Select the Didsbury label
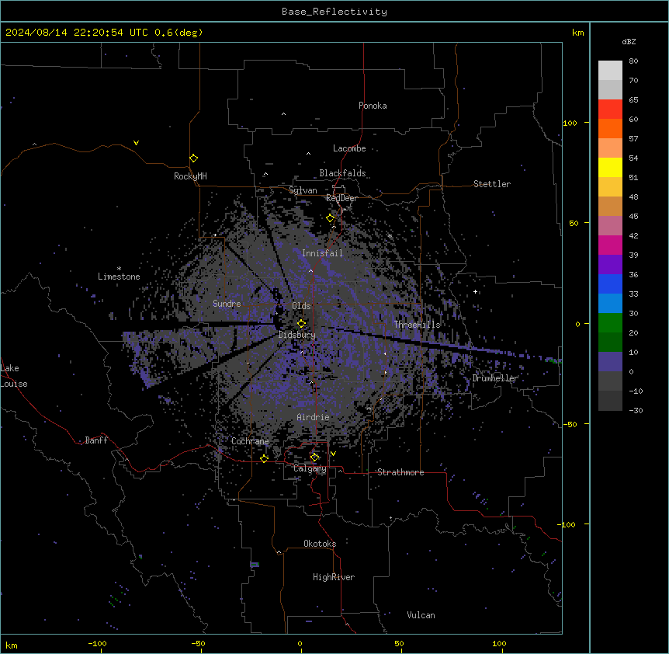 point(297,335)
